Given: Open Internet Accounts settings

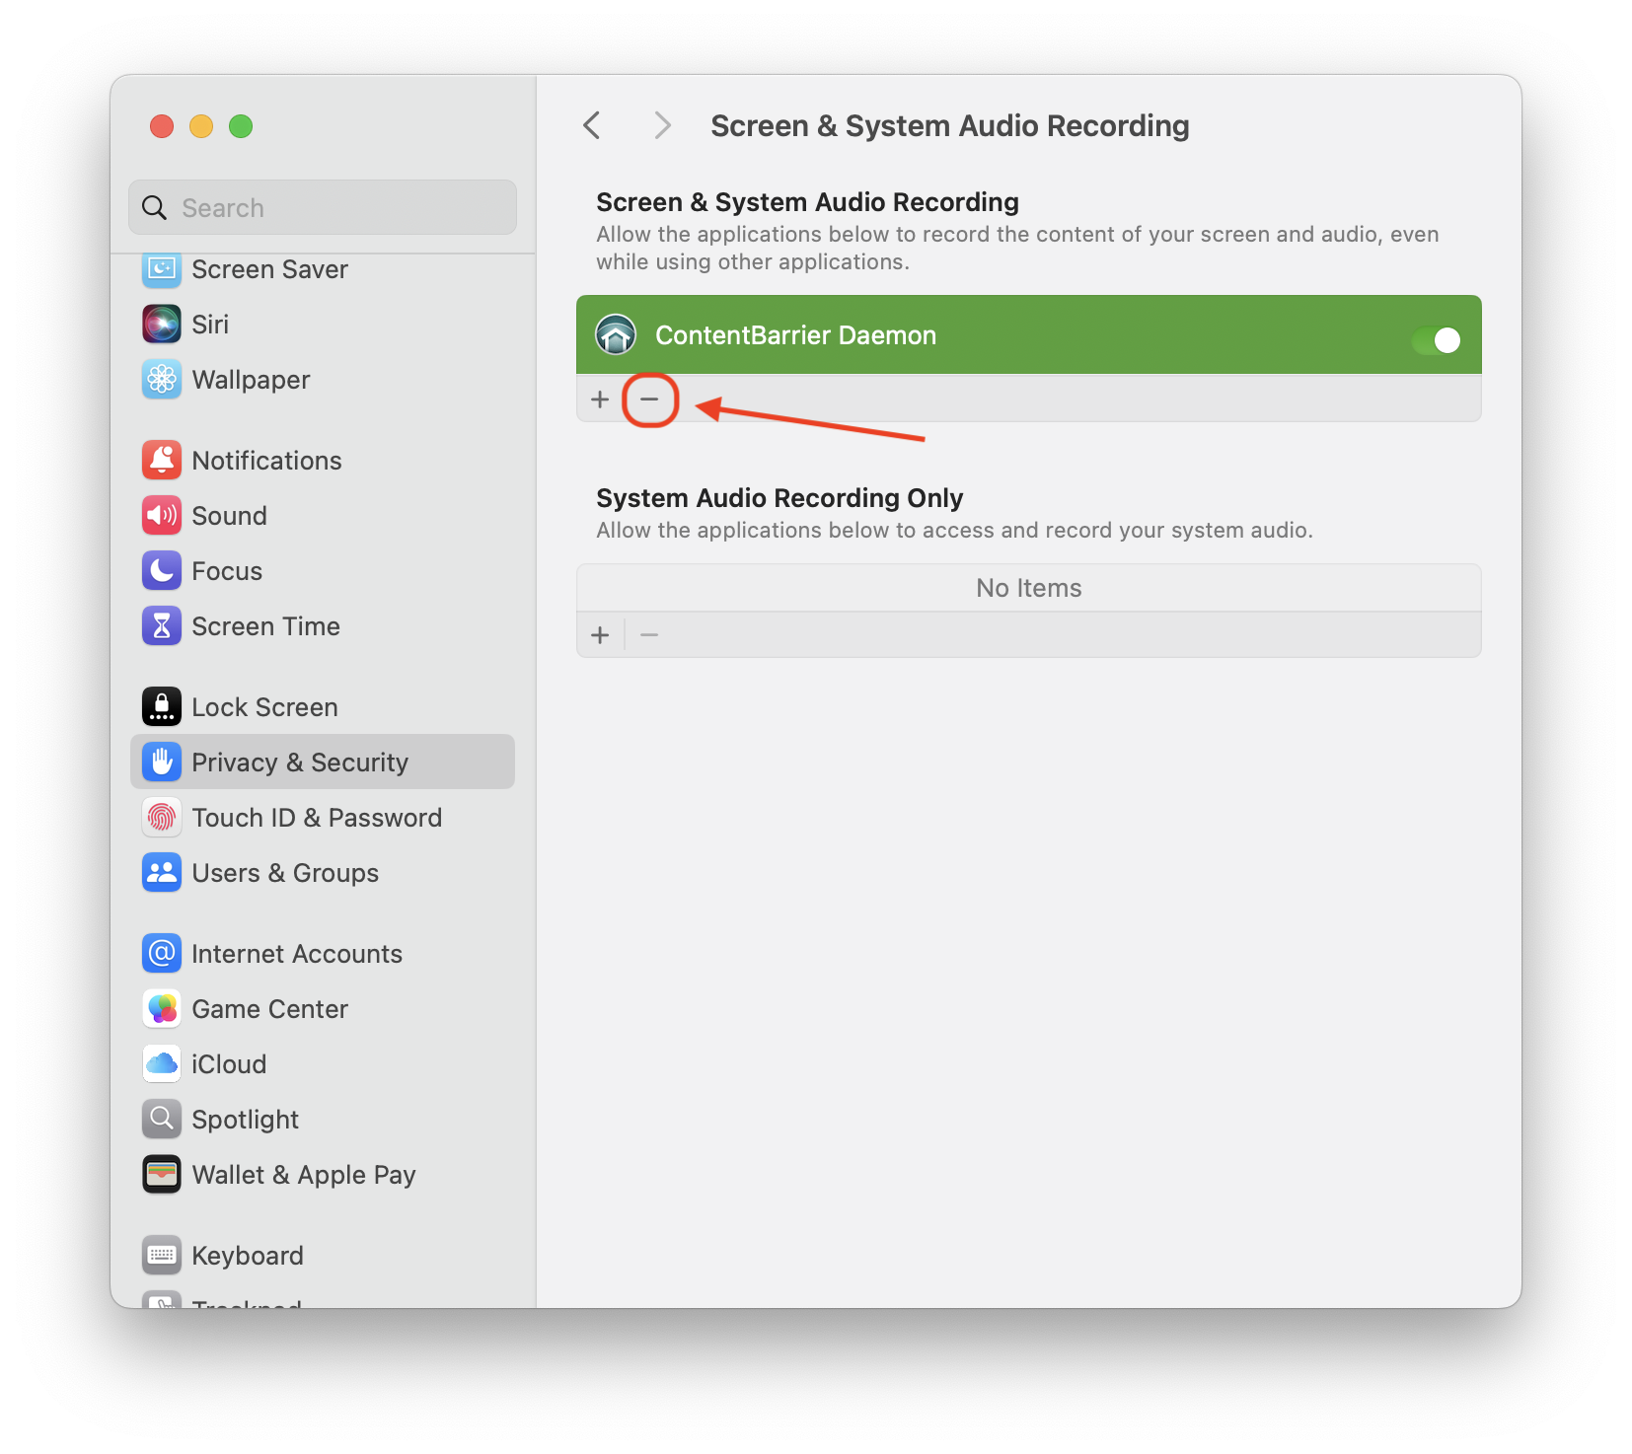Looking at the screenshot, I should [297, 953].
